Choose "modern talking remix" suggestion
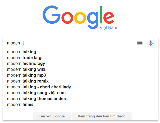160x123 pixels. click(28, 81)
